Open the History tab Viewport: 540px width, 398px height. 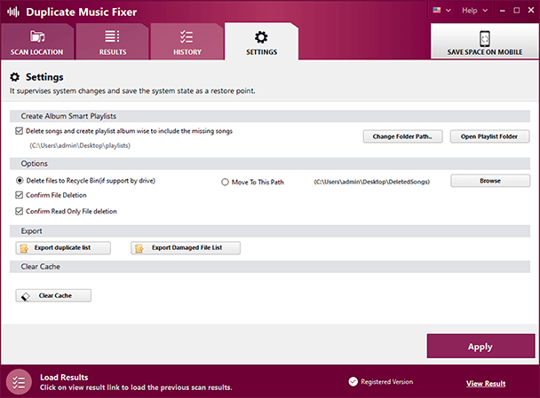[x=187, y=42]
